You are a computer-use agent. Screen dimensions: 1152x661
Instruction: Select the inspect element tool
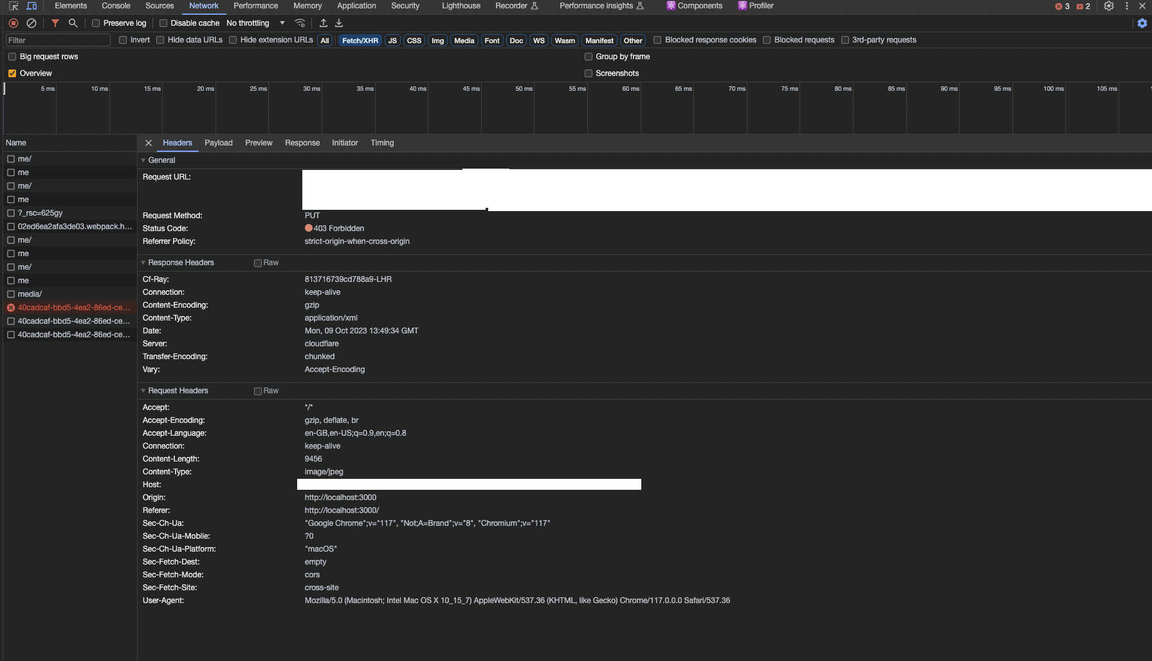(13, 6)
